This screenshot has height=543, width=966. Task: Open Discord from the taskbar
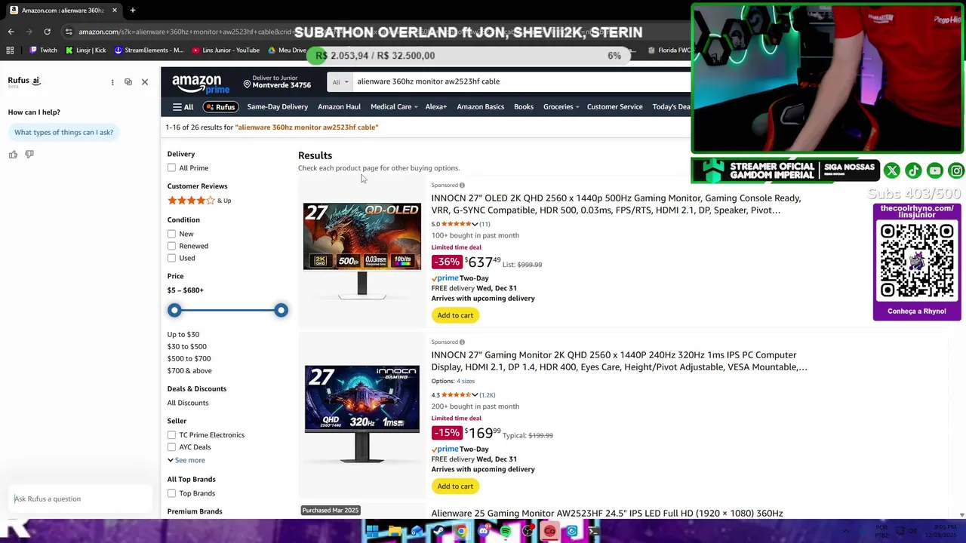(x=484, y=532)
